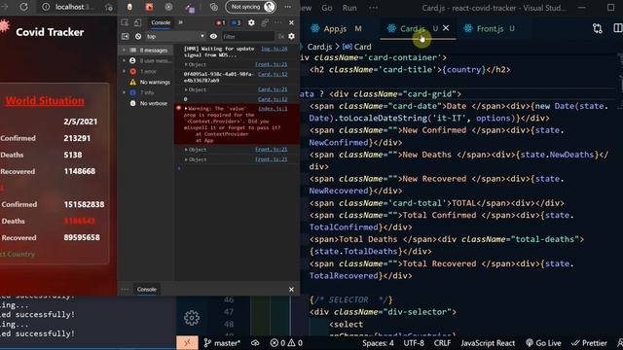Reload the localhost page in browser
The width and height of the screenshot is (623, 350).
pos(23,7)
